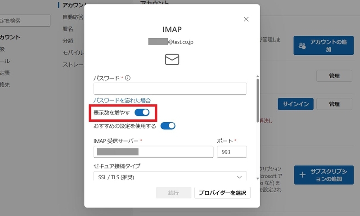360x216 pixels.
Task: Select the left sidebar アカウント category
Action: coord(10,37)
